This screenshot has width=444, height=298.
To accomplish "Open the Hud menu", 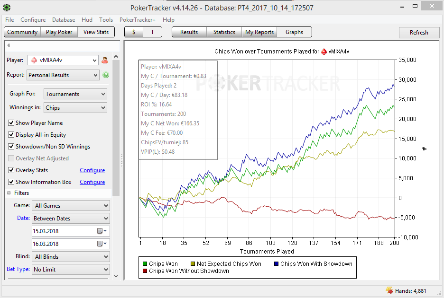I will pyautogui.click(x=87, y=20).
